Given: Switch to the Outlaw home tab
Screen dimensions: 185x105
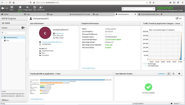Looking at the screenshot, I should [5, 14].
